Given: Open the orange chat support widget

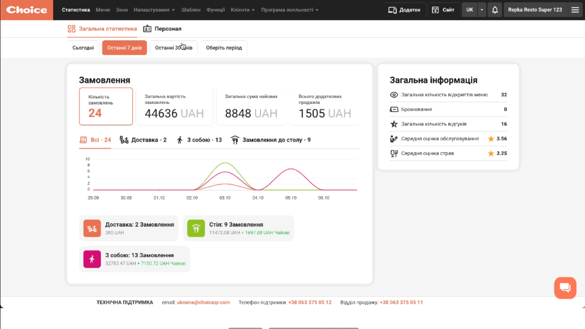Looking at the screenshot, I should point(565,288).
